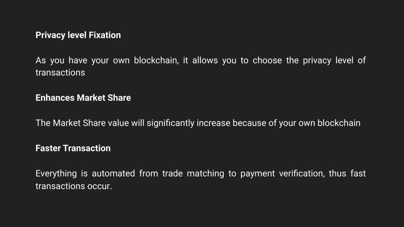Click the words transactions occur at the end
Screen dimensions: 404x227
(x=74, y=186)
